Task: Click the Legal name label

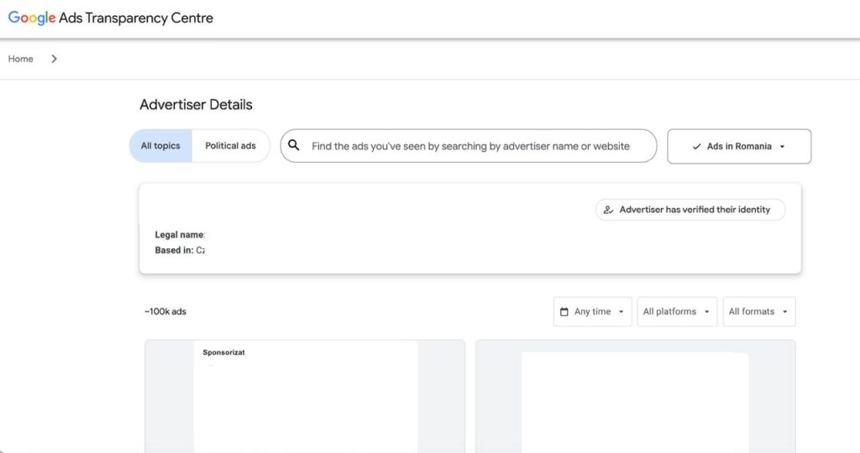Action: coord(180,234)
